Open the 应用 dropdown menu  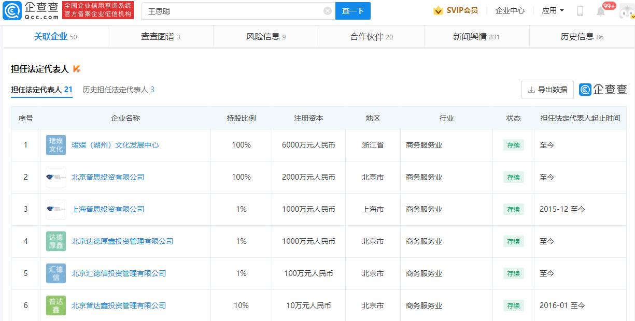coord(551,9)
